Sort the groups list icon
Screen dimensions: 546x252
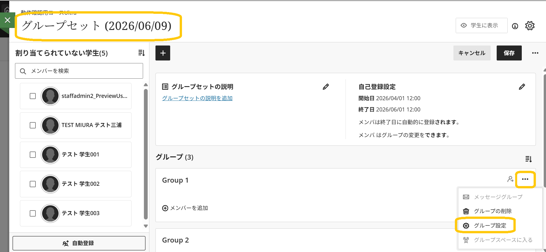coord(528,159)
